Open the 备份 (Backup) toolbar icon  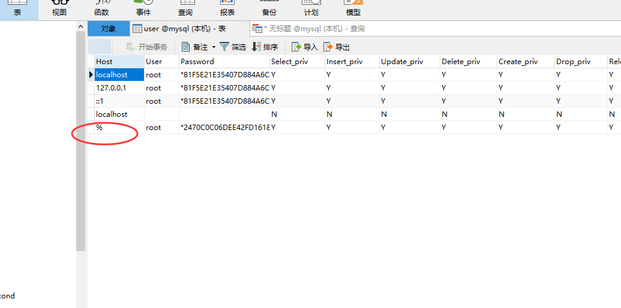[x=269, y=9]
